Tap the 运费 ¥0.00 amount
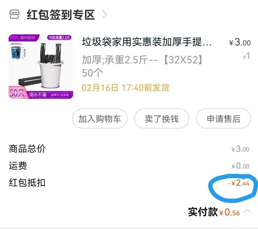The image size is (258, 229). 240,166
